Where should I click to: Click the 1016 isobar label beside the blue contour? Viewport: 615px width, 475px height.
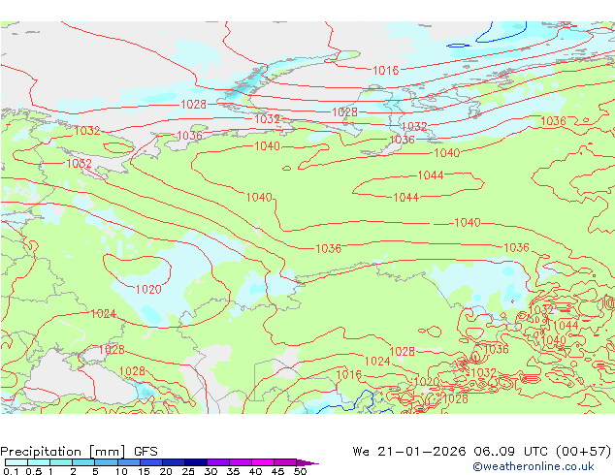tap(348, 375)
